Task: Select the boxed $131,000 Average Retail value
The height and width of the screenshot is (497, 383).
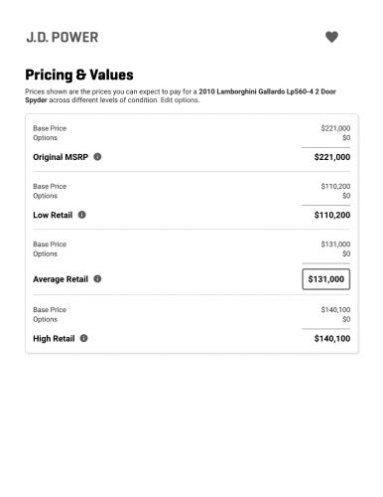Action: 325,279
